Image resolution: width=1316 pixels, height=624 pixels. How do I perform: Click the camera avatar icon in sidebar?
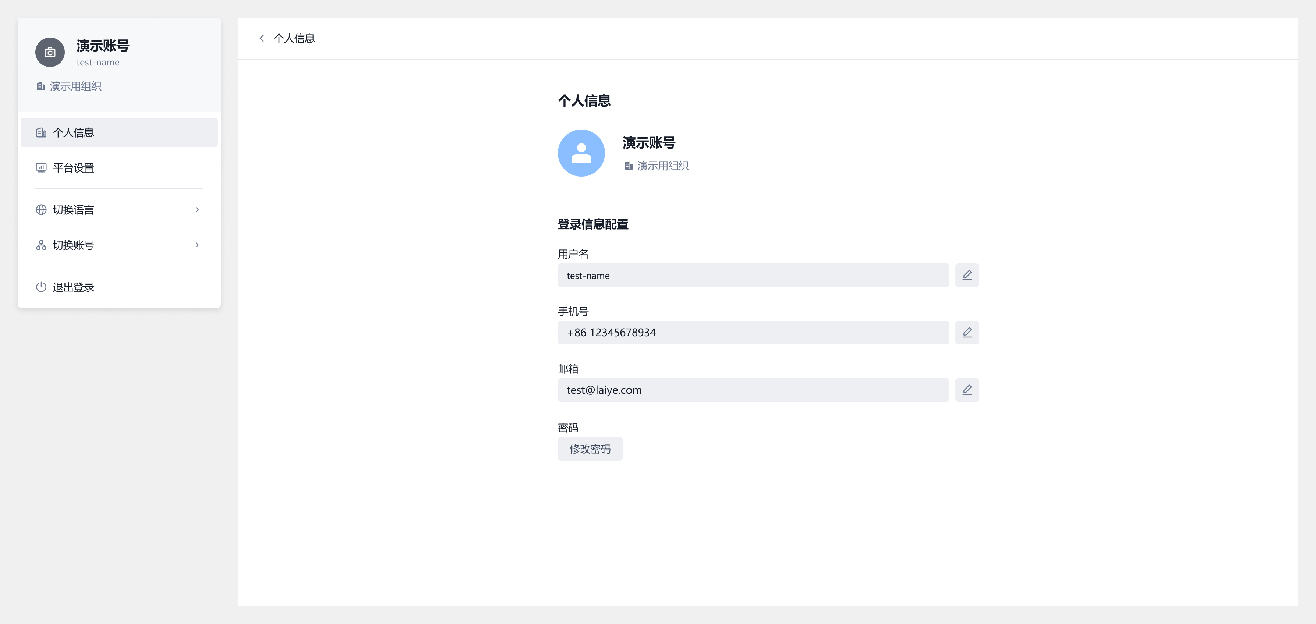50,52
